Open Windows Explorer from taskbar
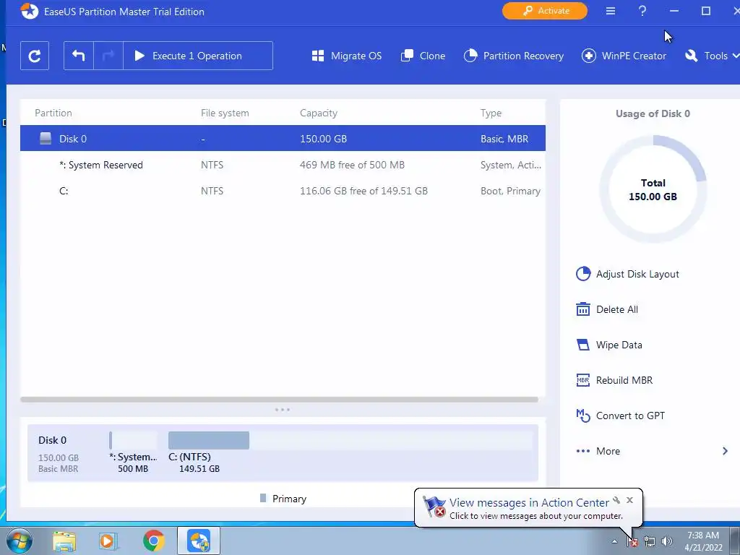 (x=64, y=541)
